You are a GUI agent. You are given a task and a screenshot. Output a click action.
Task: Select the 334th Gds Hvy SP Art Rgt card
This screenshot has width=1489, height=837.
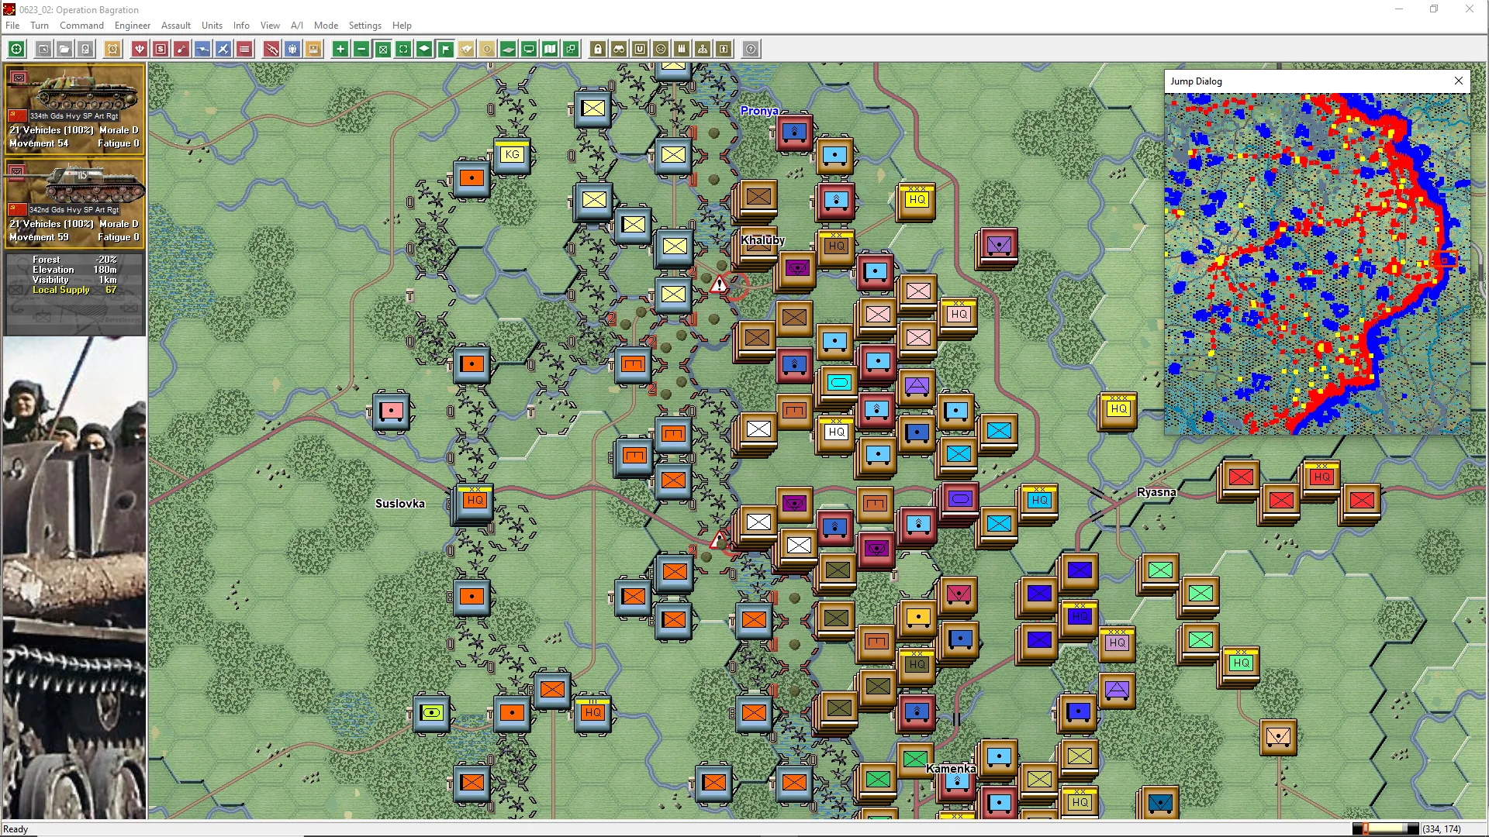pos(74,109)
